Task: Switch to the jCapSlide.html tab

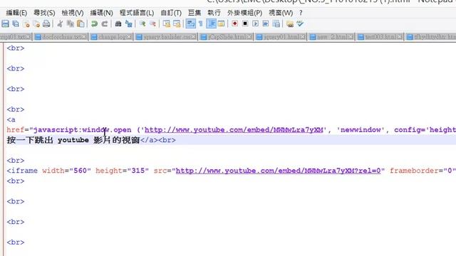Action: click(x=226, y=37)
